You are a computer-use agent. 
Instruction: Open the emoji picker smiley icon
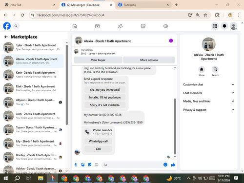(x=165, y=165)
